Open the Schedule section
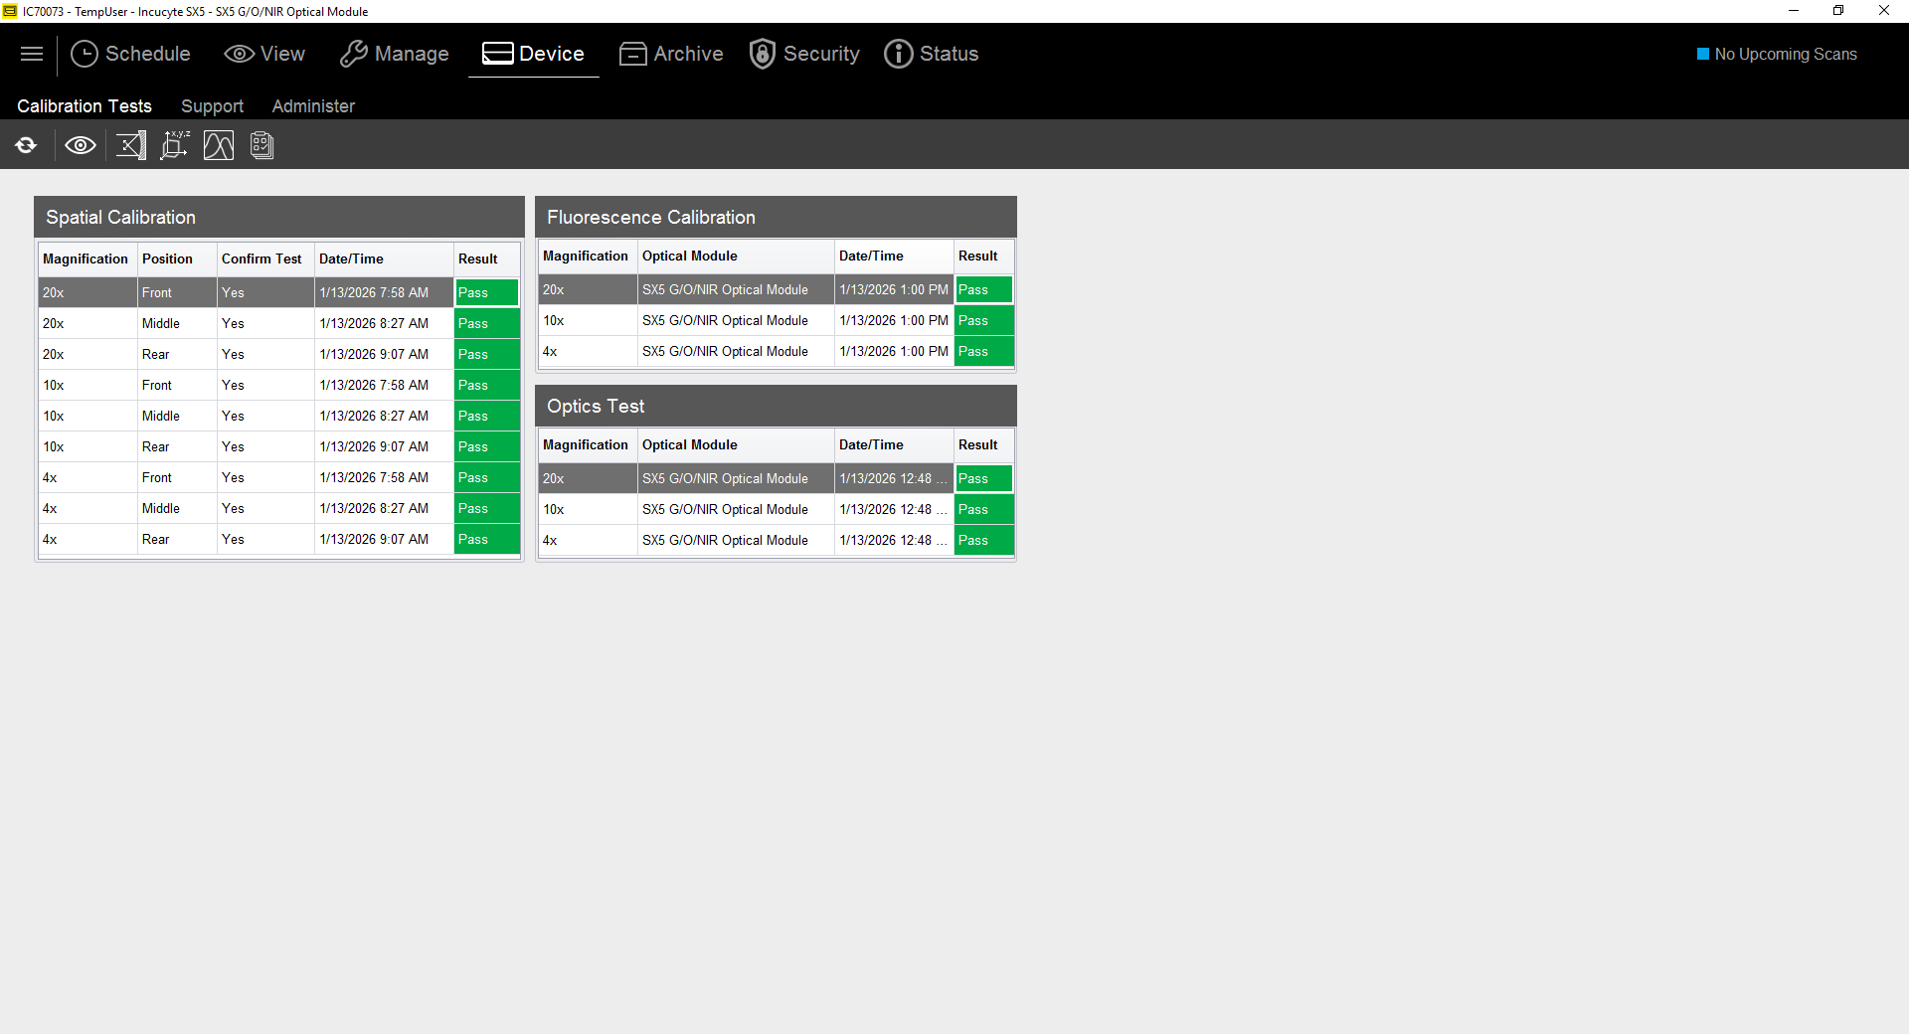This screenshot has height=1034, width=1909. (130, 54)
